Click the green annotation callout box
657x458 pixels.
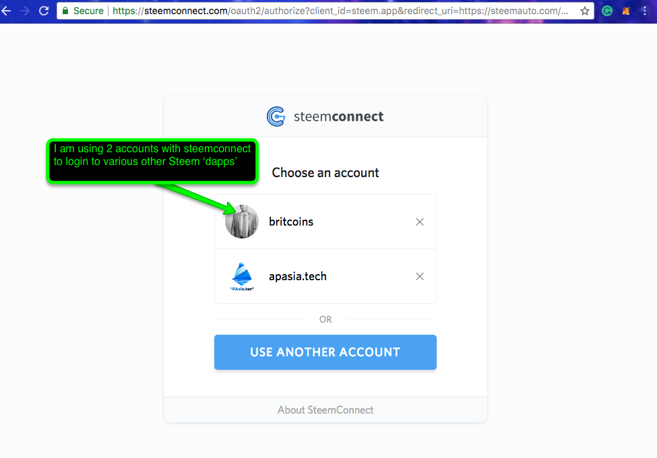[152, 161]
